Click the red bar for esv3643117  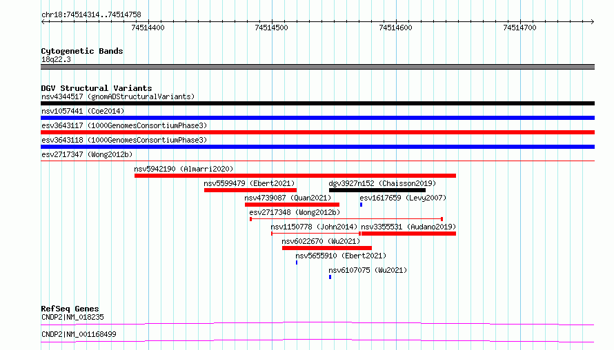(317, 132)
